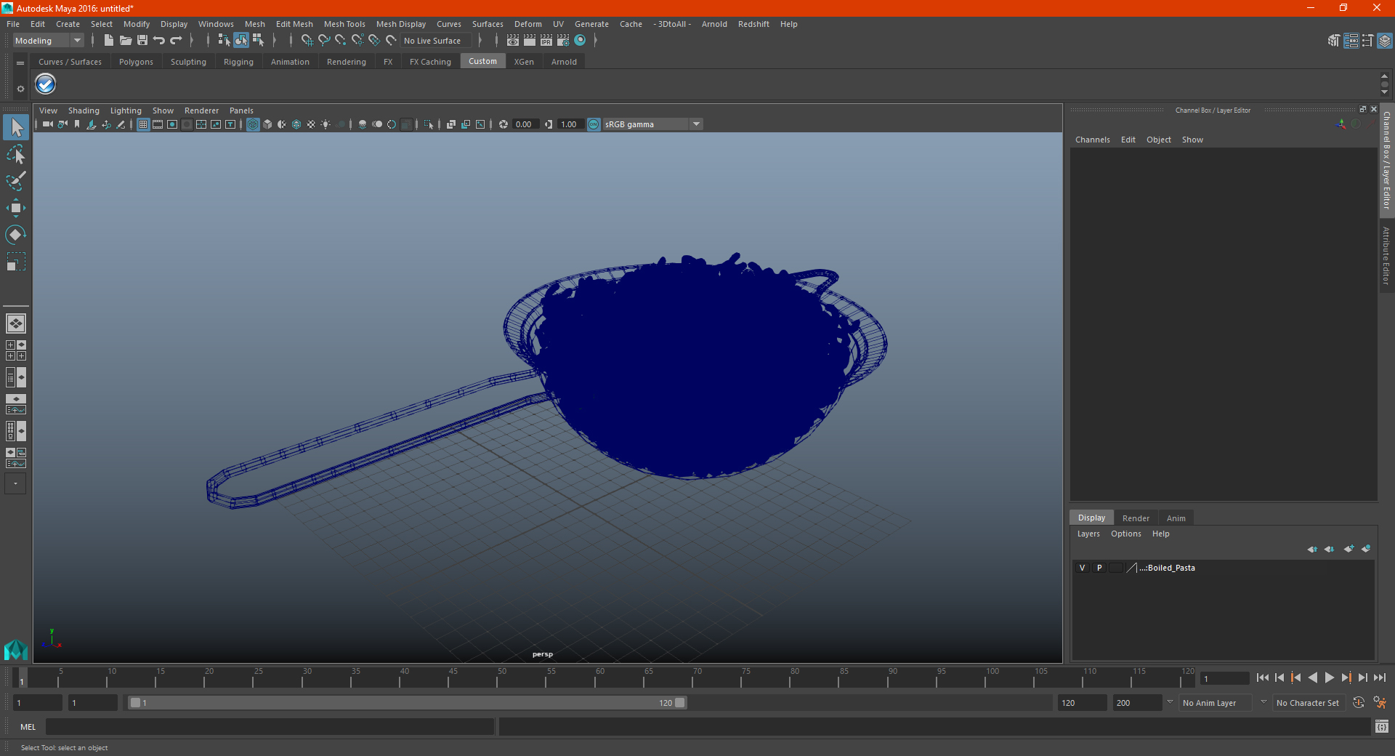Create layer from selected objects
The width and height of the screenshot is (1395, 756).
[1366, 549]
